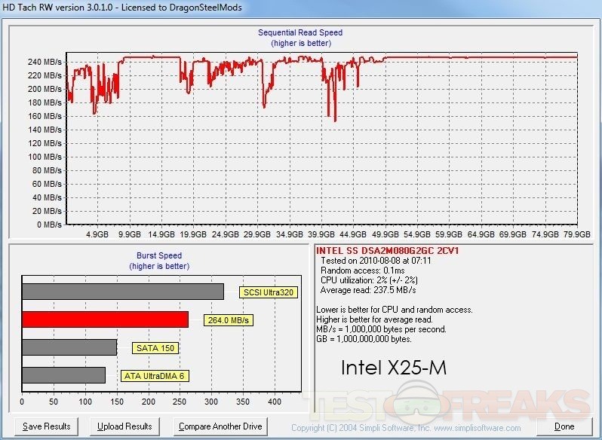Screen dimensions: 602x440
Task: Select the INTEL SS DSA2M080G2GC drive name
Action: point(388,250)
